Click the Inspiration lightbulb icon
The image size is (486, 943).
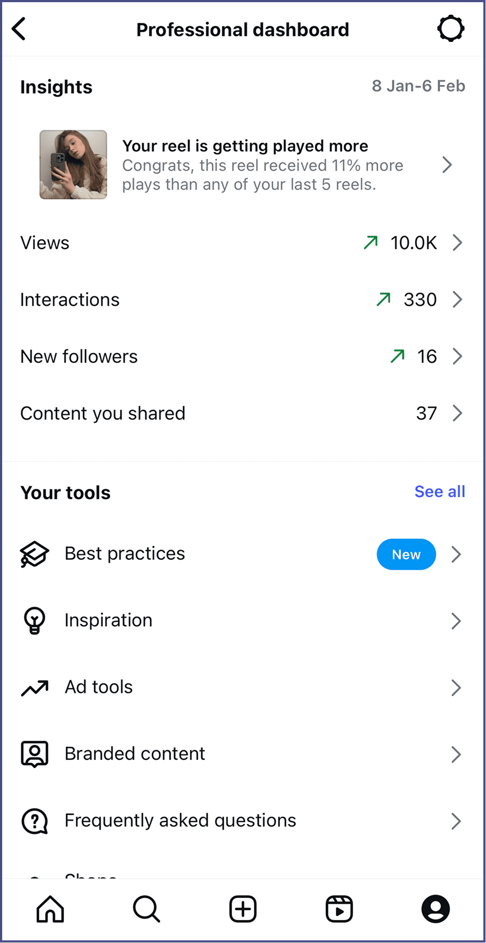click(34, 620)
